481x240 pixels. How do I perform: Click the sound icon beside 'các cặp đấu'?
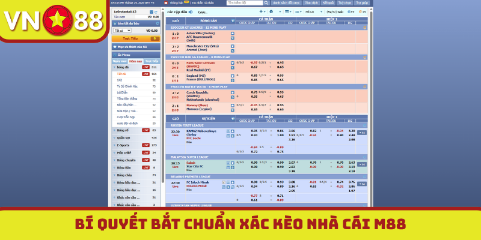191,11
